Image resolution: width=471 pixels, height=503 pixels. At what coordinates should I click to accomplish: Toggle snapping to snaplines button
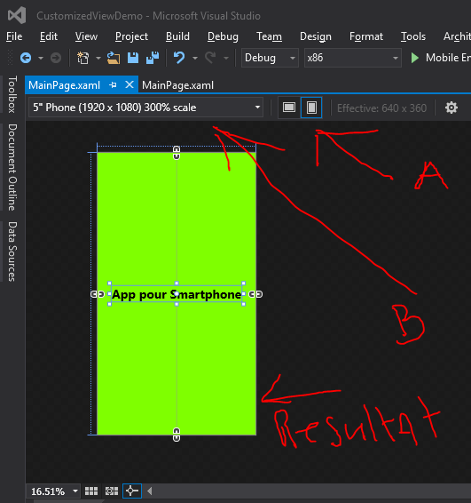[132, 491]
